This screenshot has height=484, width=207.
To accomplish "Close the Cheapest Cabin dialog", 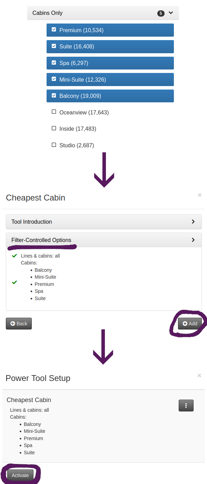I will (199, 195).
